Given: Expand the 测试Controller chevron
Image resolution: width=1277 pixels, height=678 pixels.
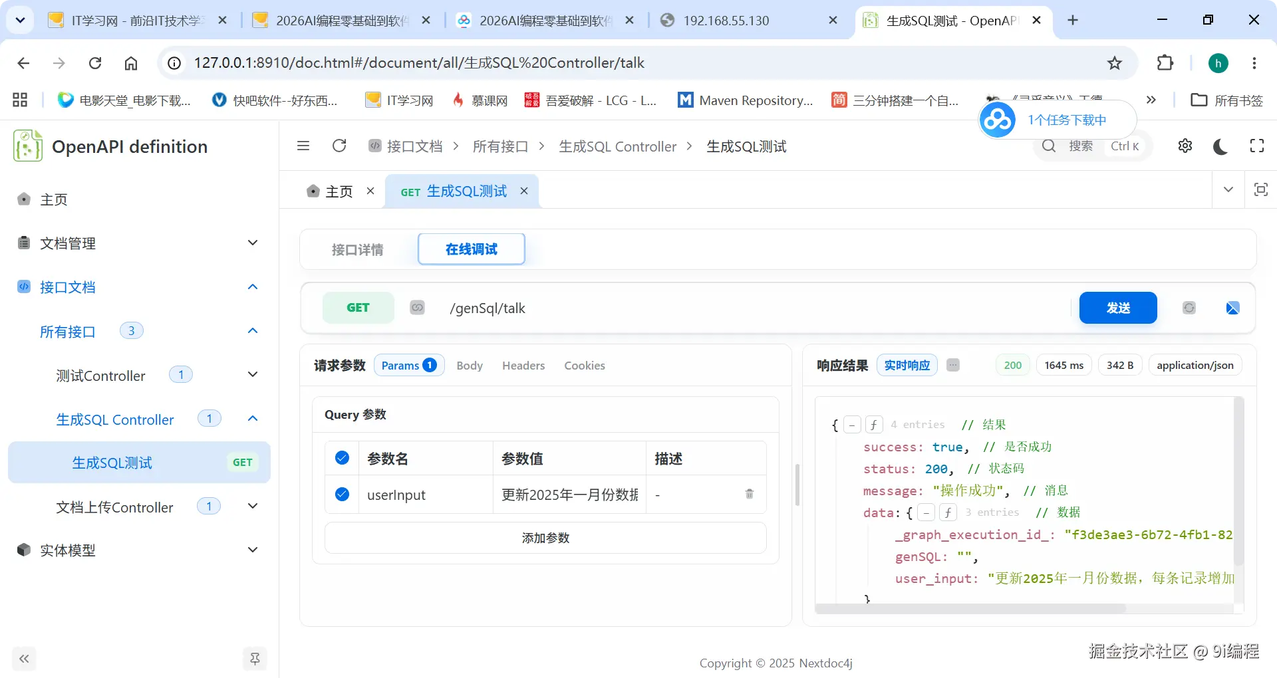Looking at the screenshot, I should coord(253,374).
